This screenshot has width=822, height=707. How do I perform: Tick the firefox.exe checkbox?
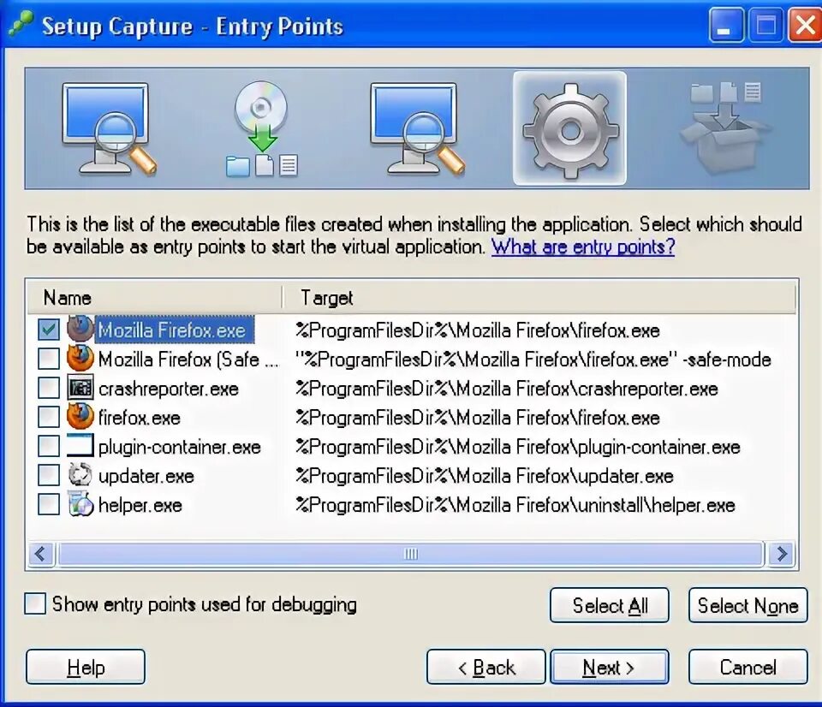point(49,417)
